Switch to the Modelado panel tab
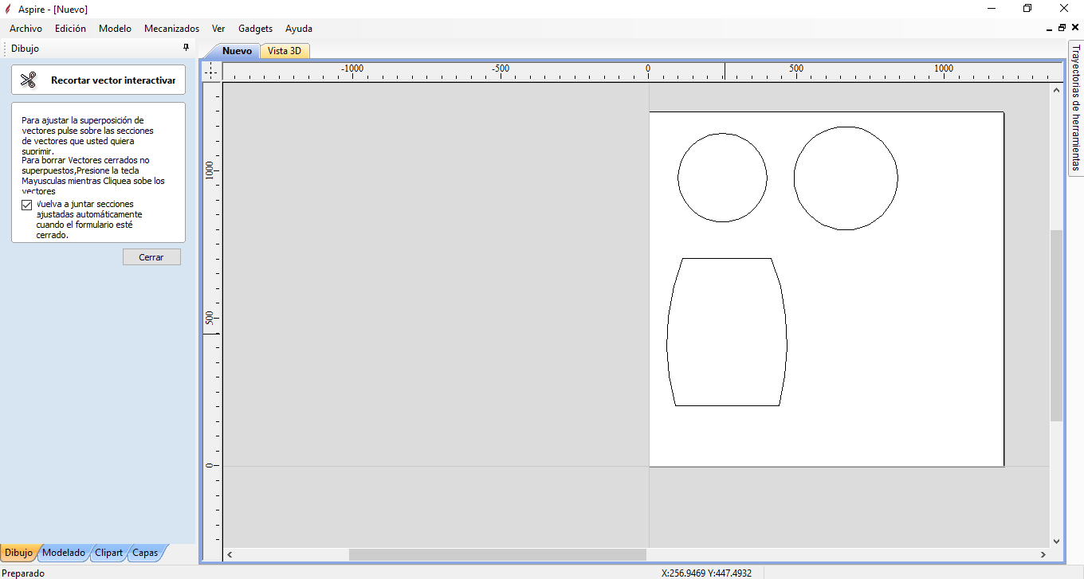Viewport: 1084px width, 579px height. (x=64, y=553)
